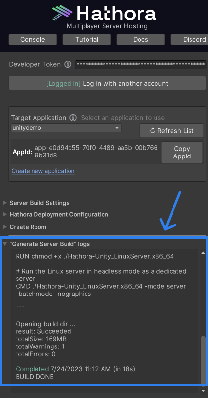Click the "BUILD DONE" log line
This screenshot has height=398, width=208.
[x=35, y=377]
